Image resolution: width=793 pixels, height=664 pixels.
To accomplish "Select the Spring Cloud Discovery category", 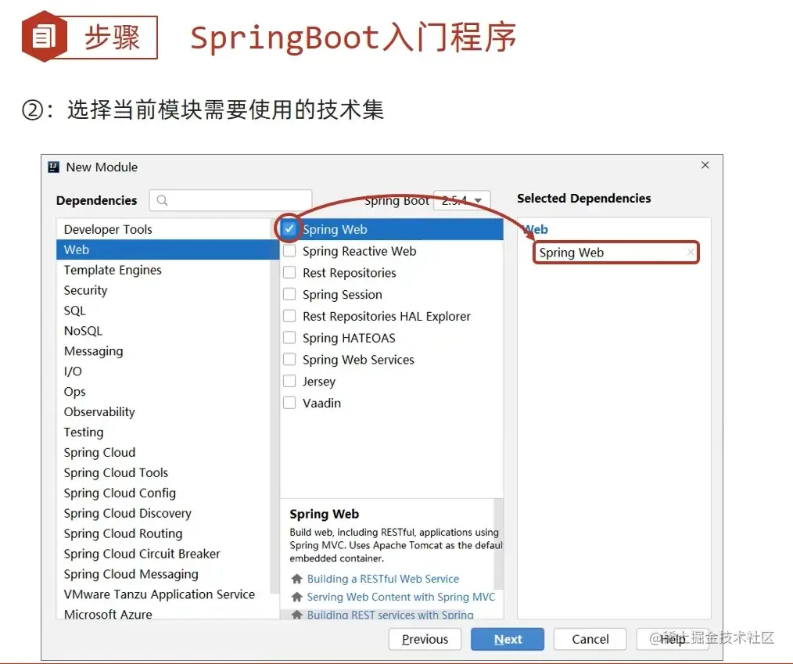I will pyautogui.click(x=127, y=513).
